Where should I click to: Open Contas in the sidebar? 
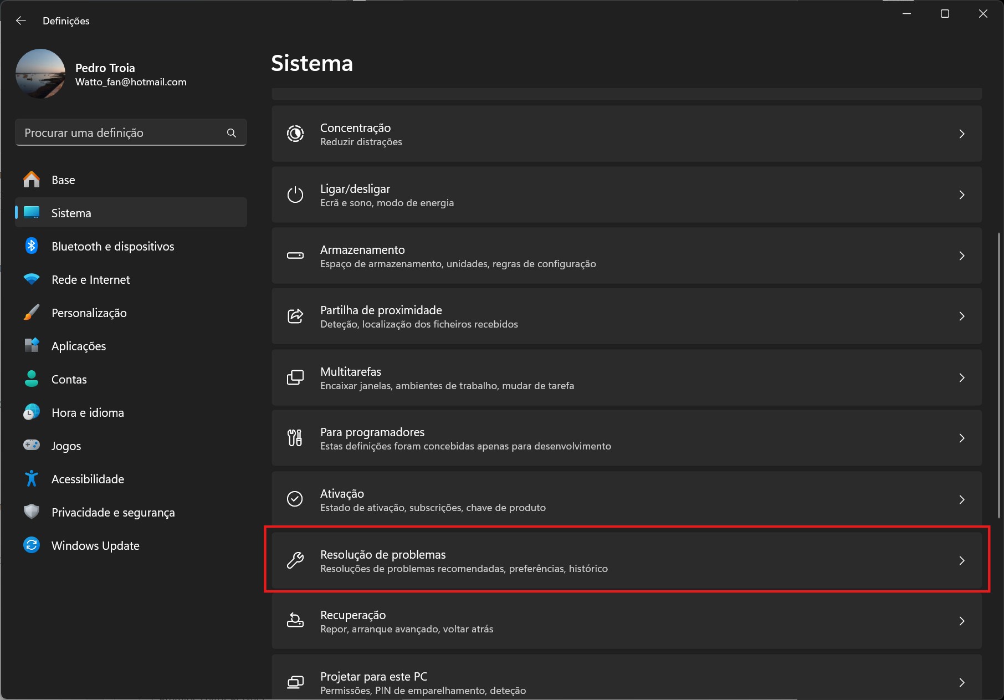131,379
